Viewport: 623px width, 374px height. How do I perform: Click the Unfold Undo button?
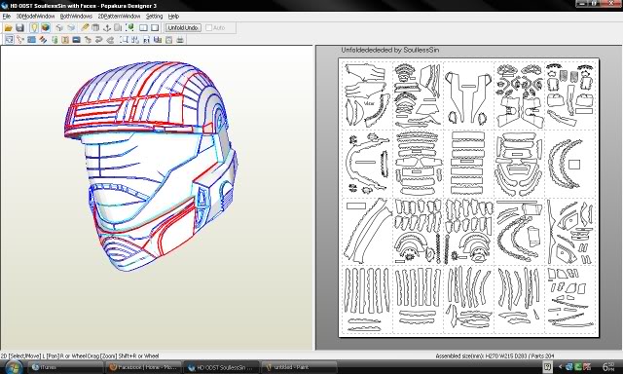183,28
